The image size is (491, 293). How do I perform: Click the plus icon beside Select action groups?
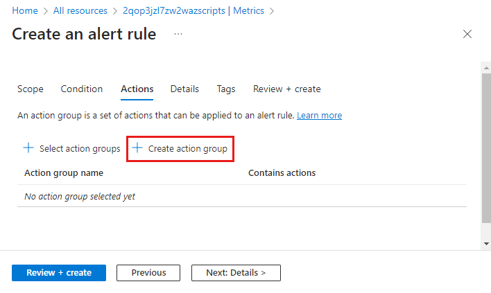pos(28,148)
